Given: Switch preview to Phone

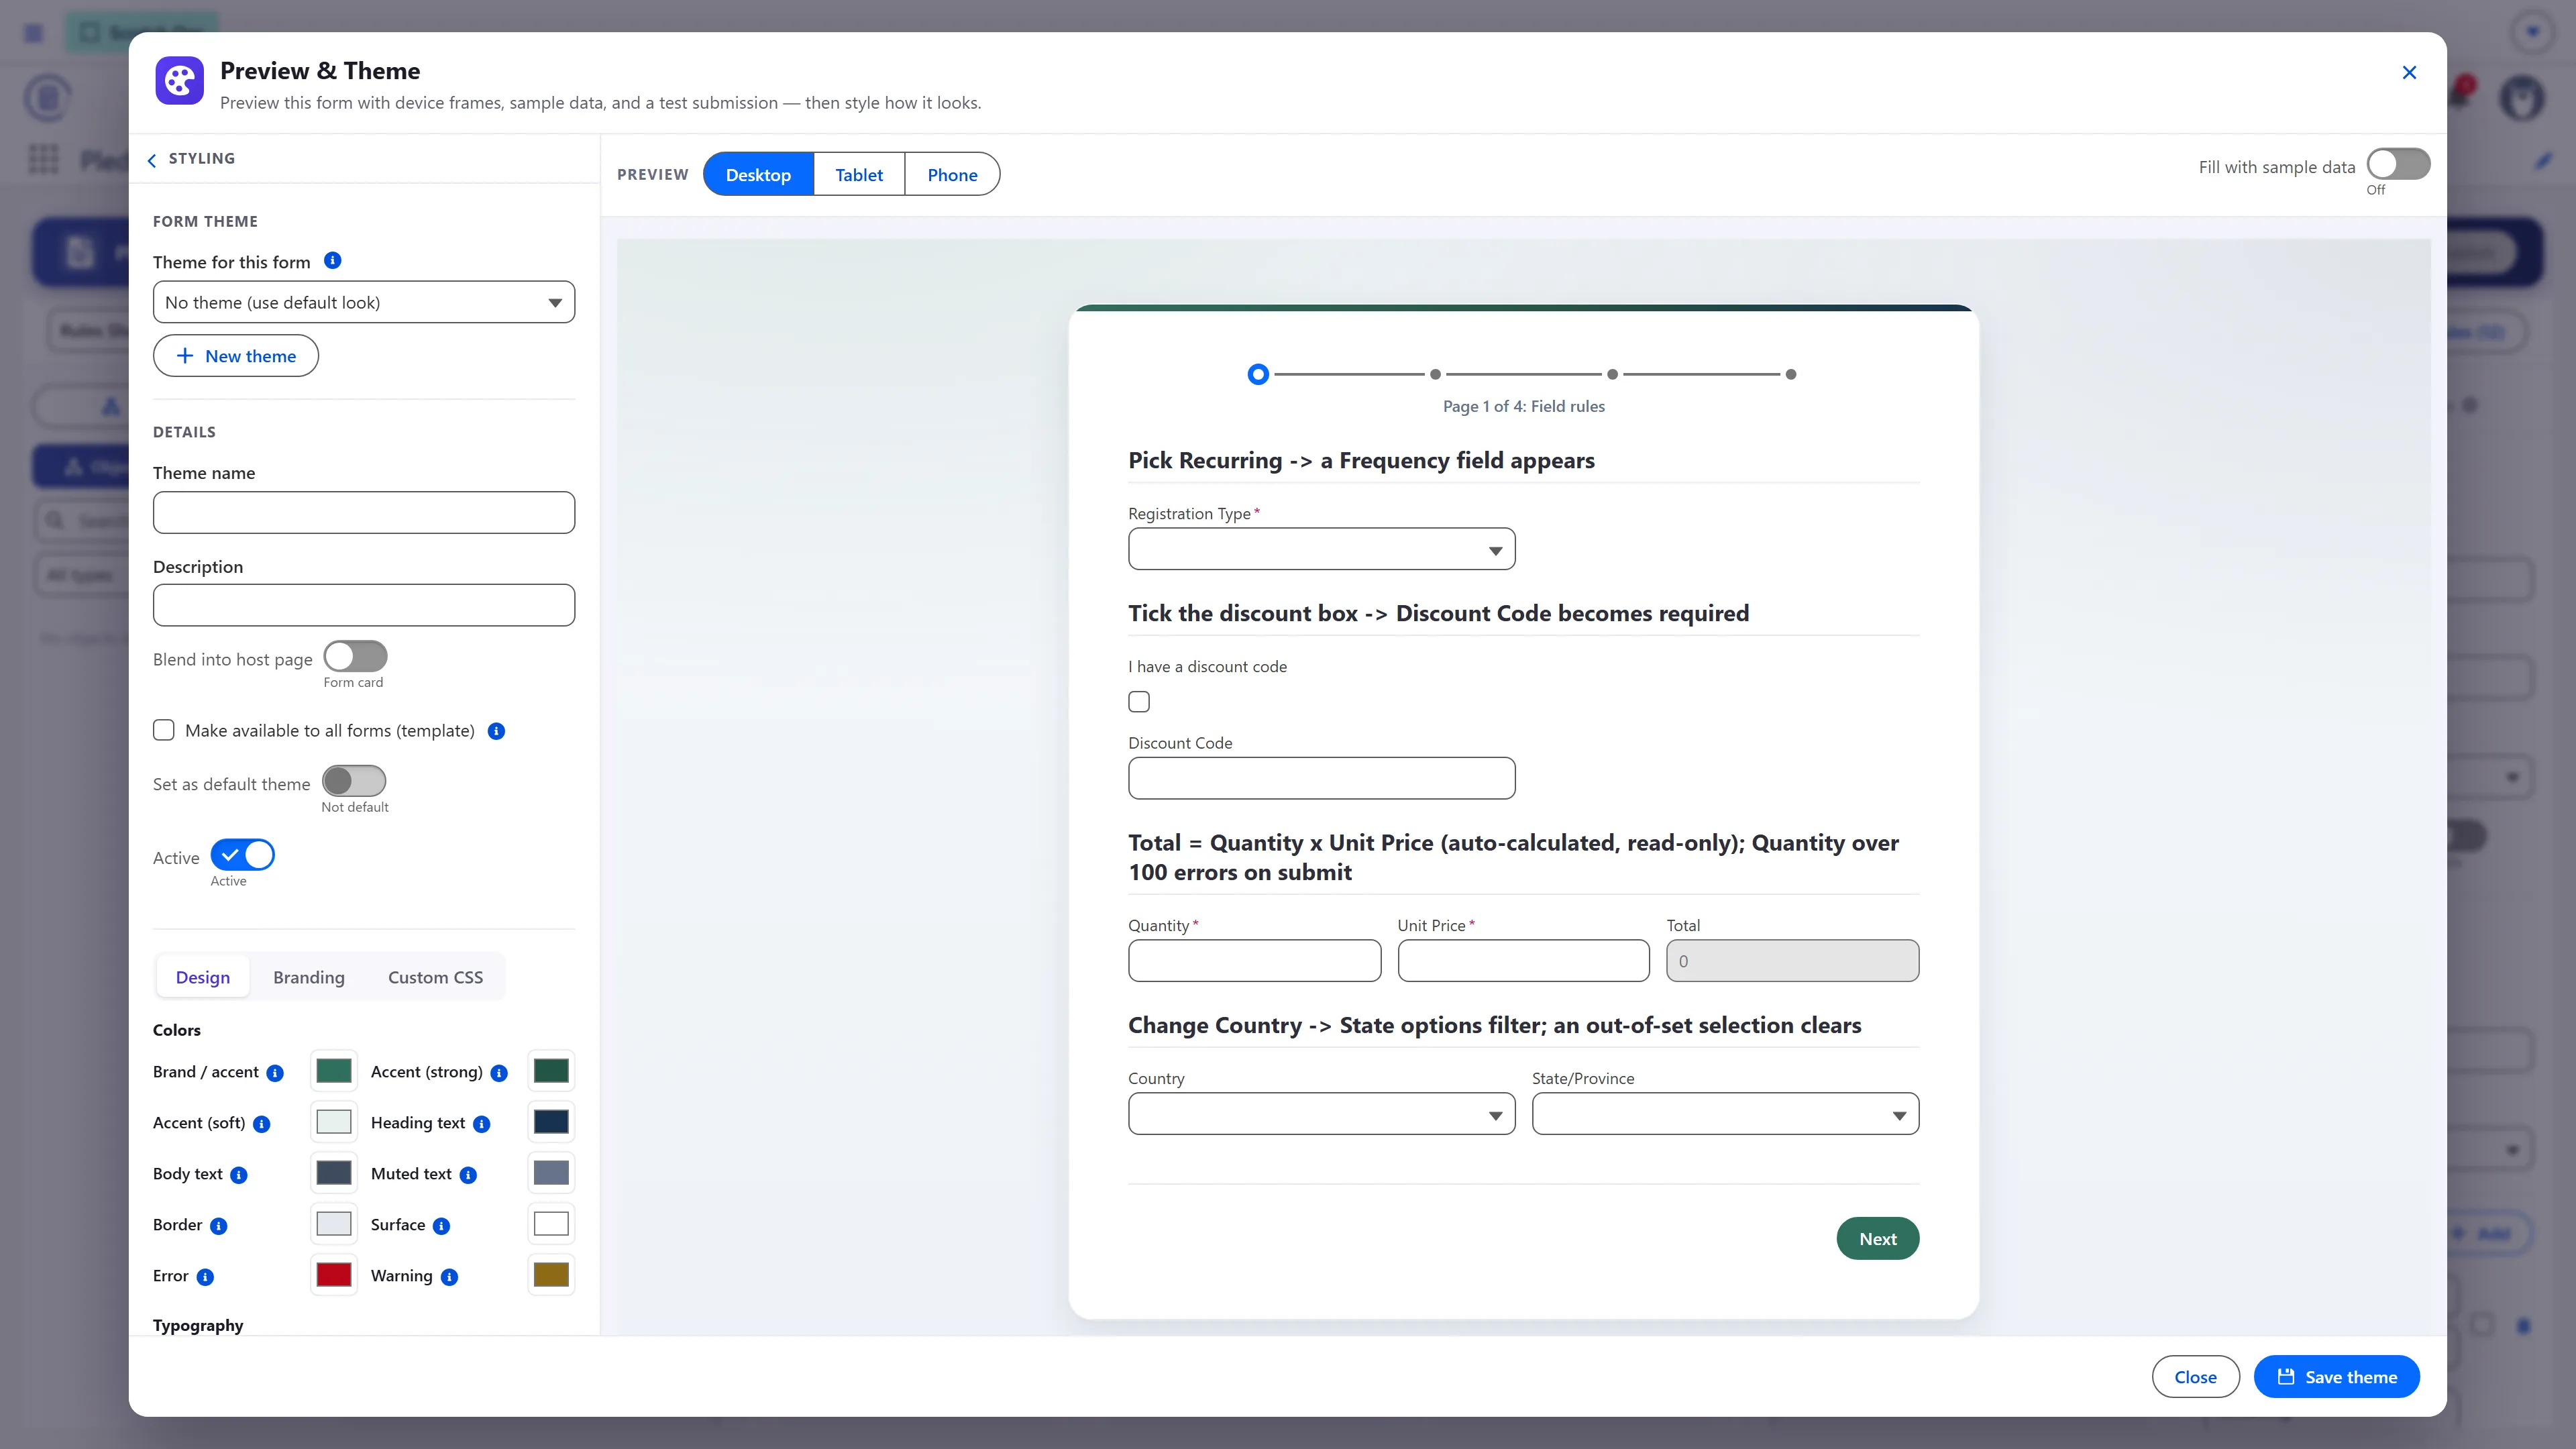Looking at the screenshot, I should pos(952,174).
